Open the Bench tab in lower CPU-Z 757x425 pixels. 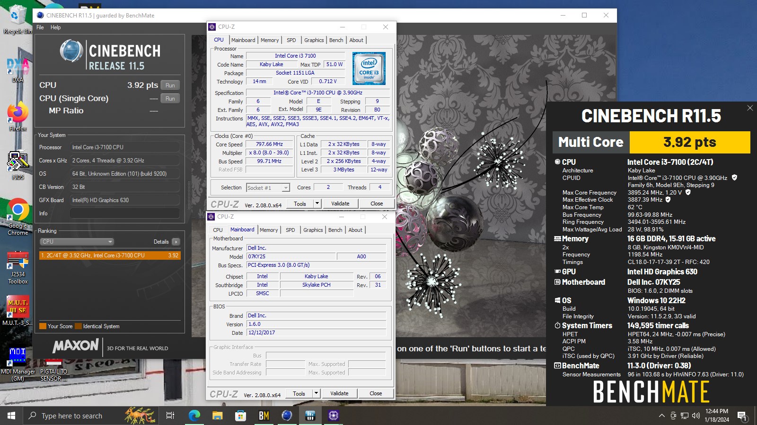coord(335,230)
